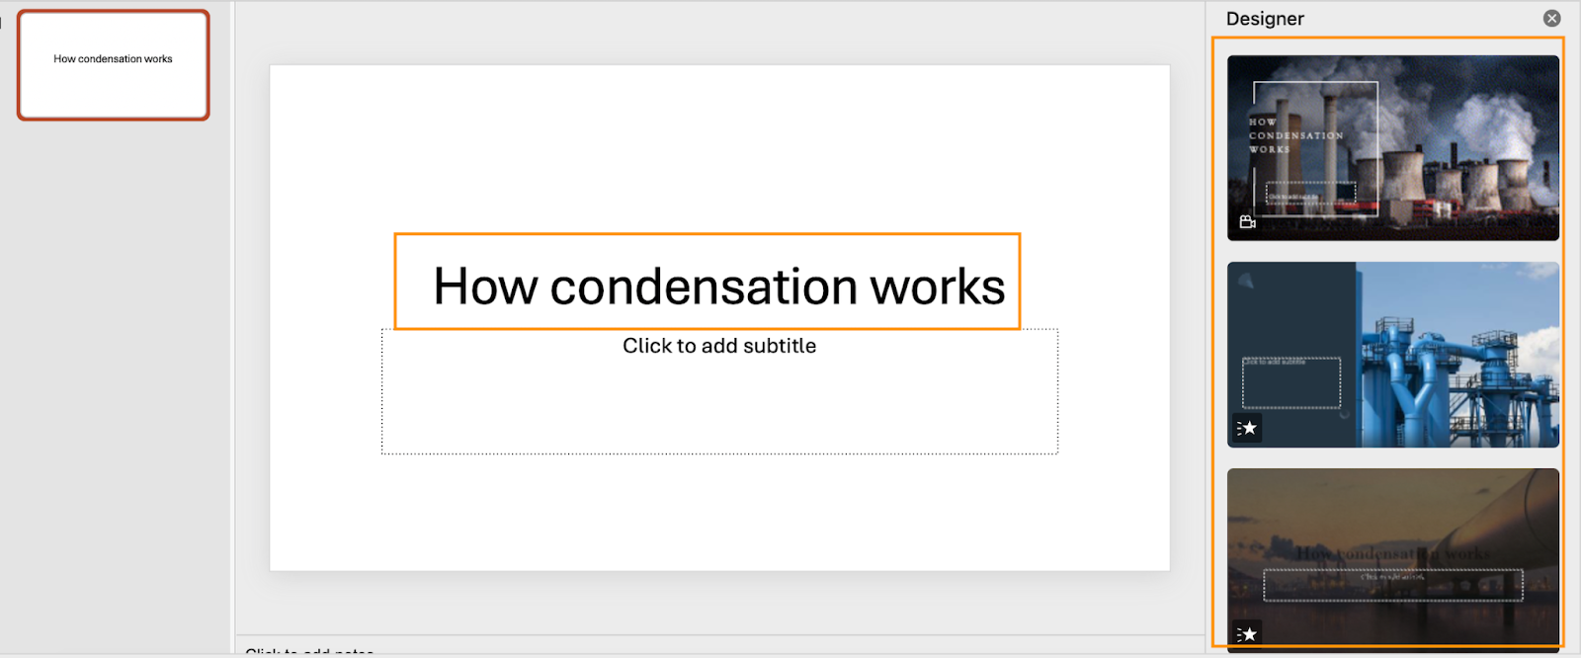
Task: Click the Designer panel heading
Action: (1265, 19)
